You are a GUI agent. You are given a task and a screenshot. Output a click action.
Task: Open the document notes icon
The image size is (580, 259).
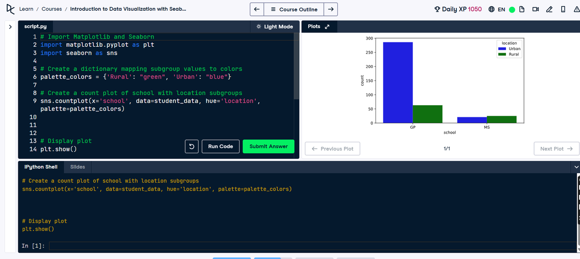522,10
